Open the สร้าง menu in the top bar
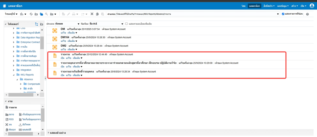 (294, 6)
